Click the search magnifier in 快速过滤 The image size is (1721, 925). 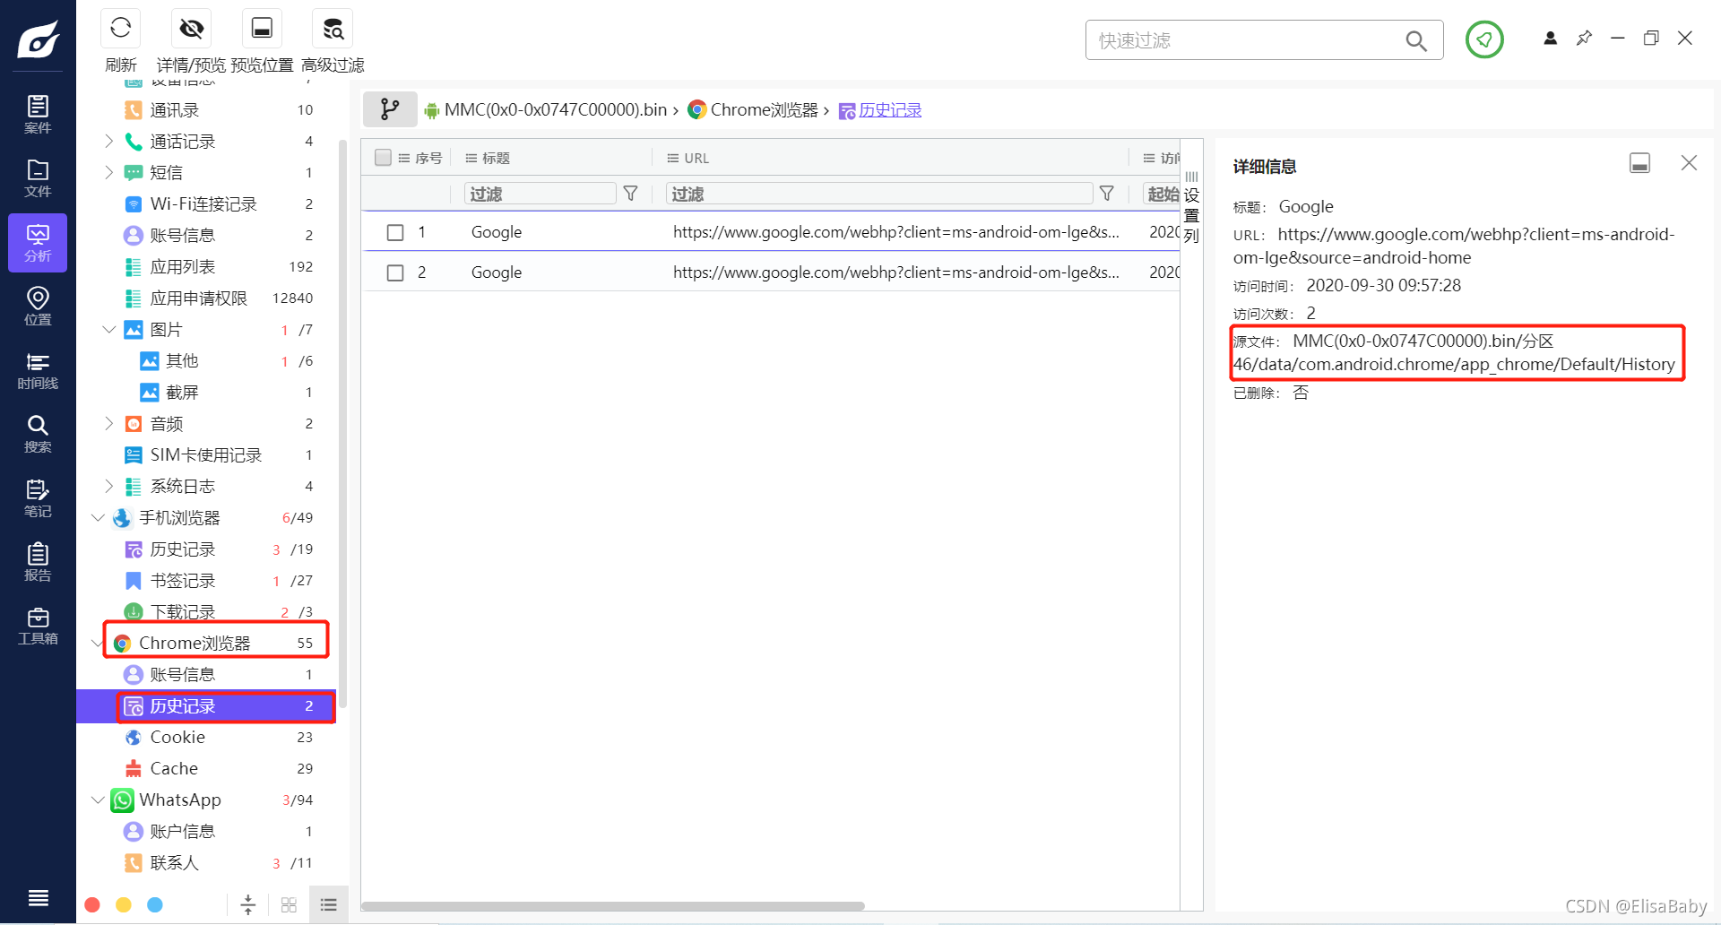[1416, 40]
